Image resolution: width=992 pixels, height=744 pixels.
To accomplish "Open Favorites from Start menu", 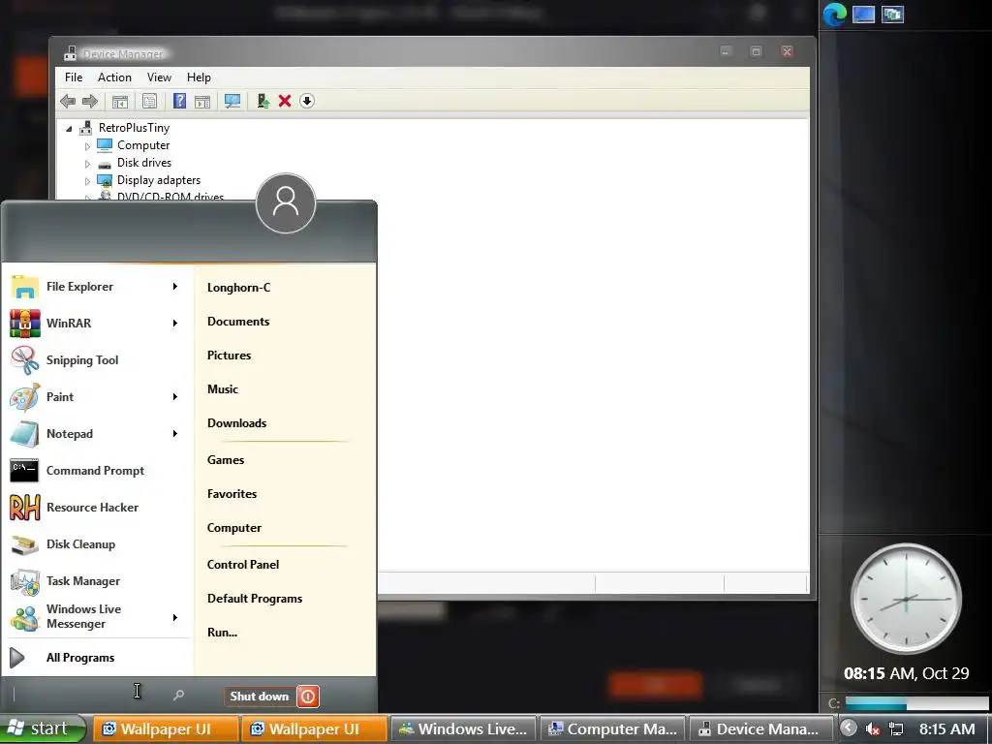I will click(232, 494).
